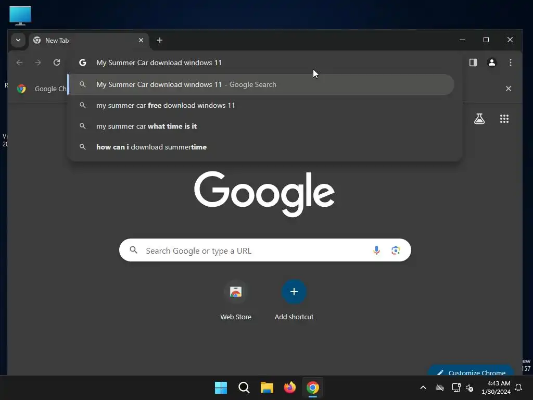The image size is (533, 400).
Task: Click Customize Chrome button
Action: coord(471,371)
